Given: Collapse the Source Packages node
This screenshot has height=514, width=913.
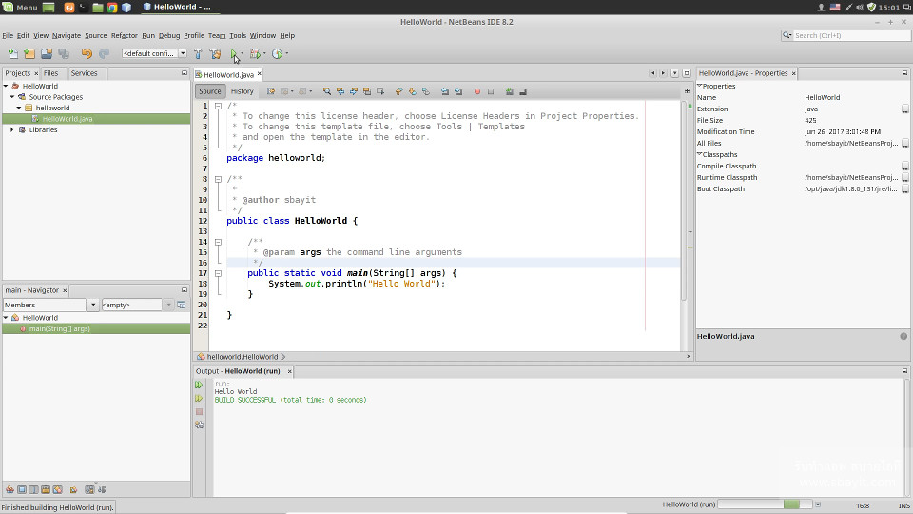Looking at the screenshot, I should [x=12, y=97].
